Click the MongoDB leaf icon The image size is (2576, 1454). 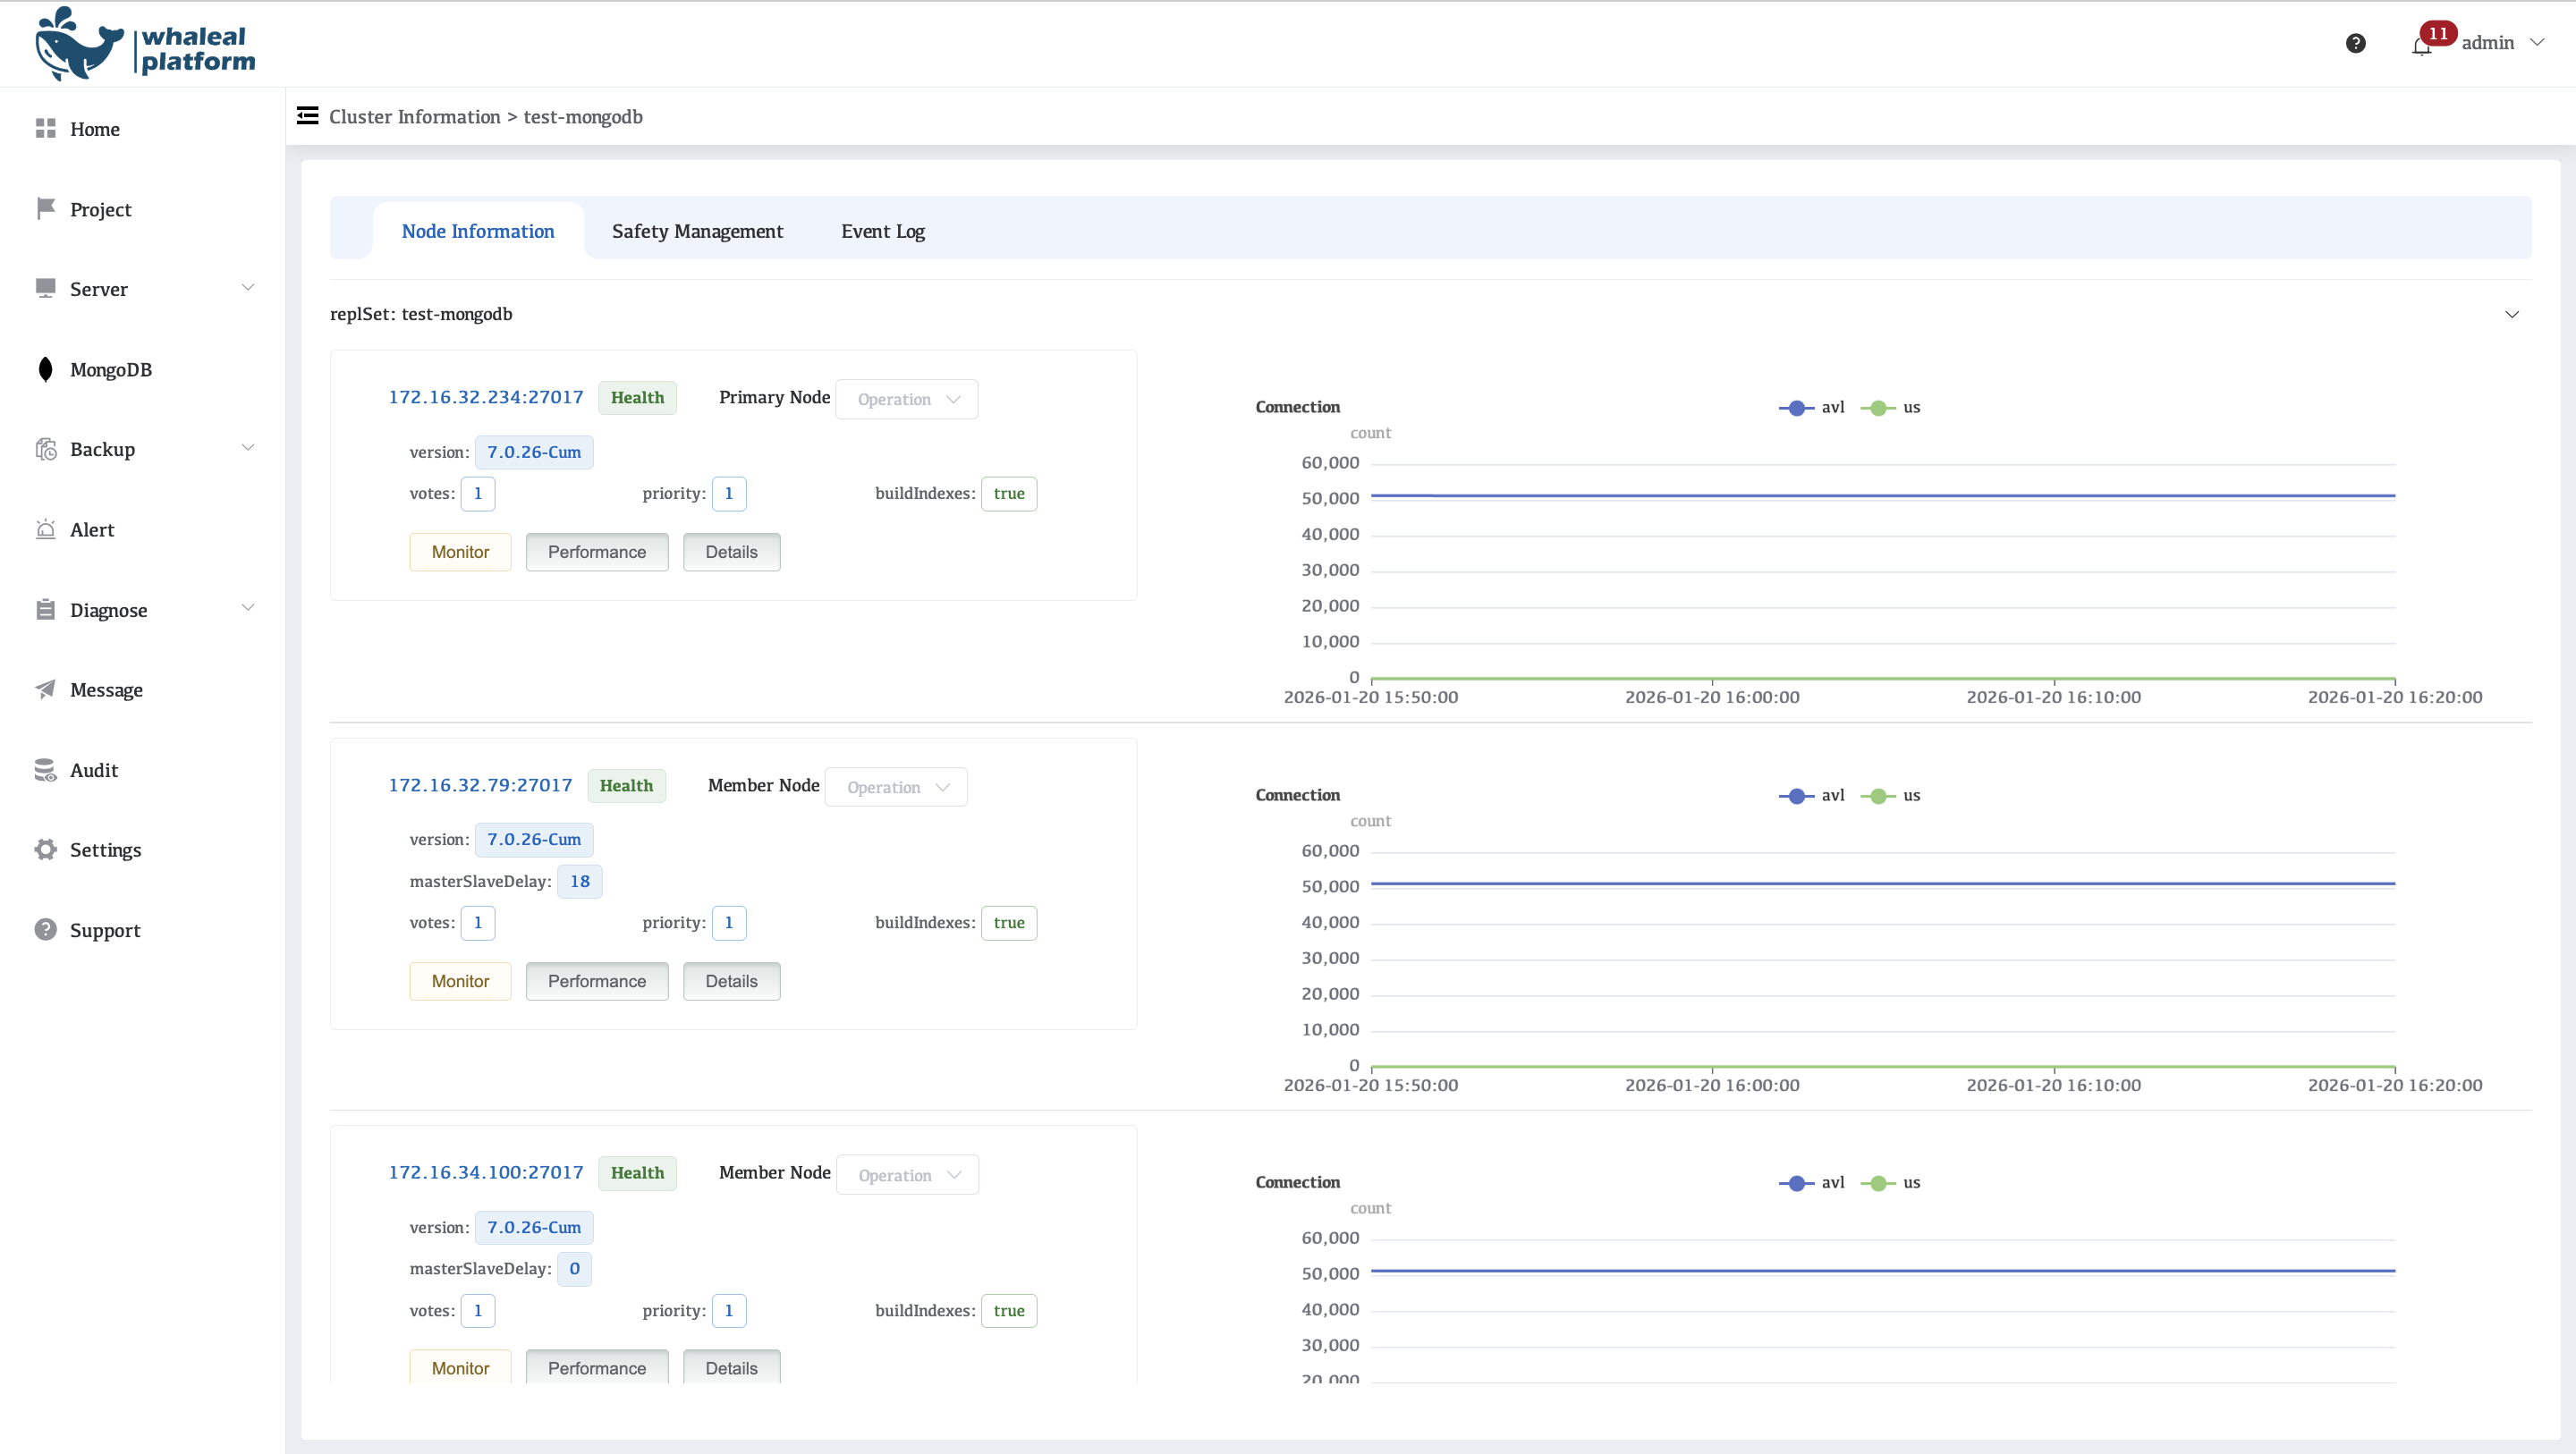(45, 369)
